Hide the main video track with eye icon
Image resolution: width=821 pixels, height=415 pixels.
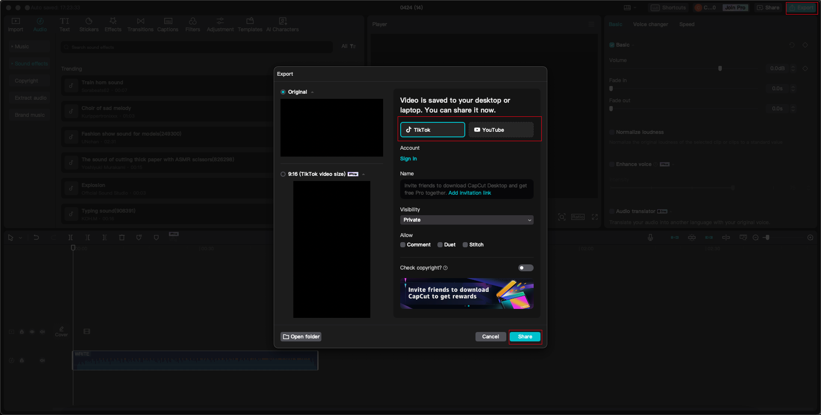(x=32, y=332)
